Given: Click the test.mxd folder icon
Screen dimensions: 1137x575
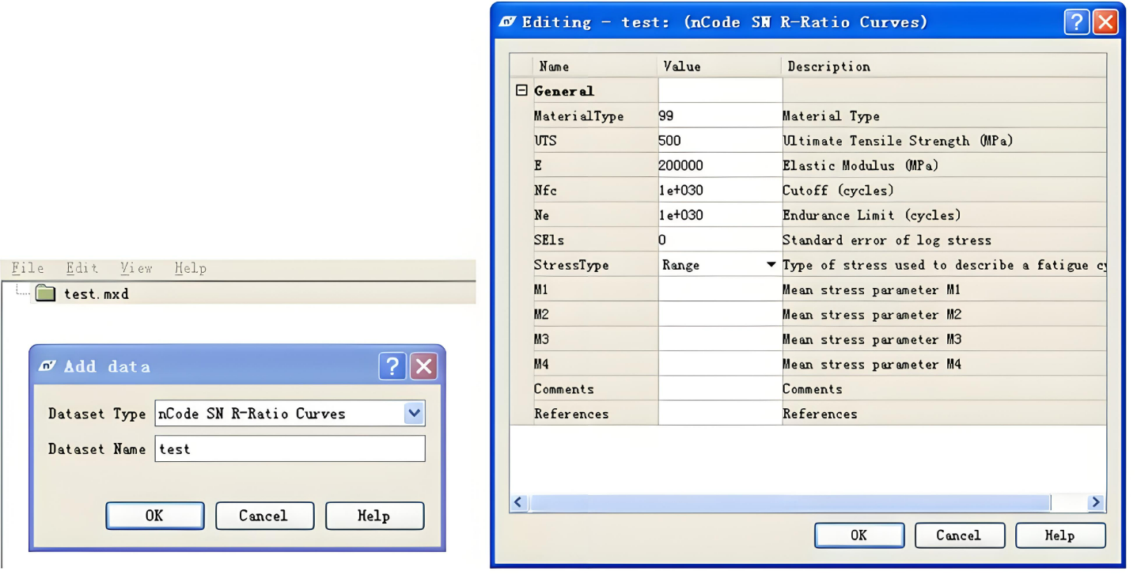Looking at the screenshot, I should (x=46, y=294).
